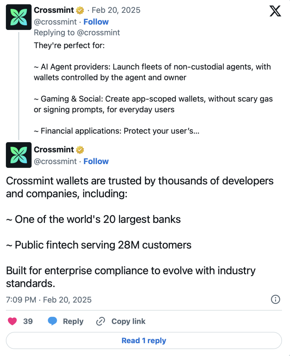
Task: Open the tweet info icon
Action: pos(275,299)
